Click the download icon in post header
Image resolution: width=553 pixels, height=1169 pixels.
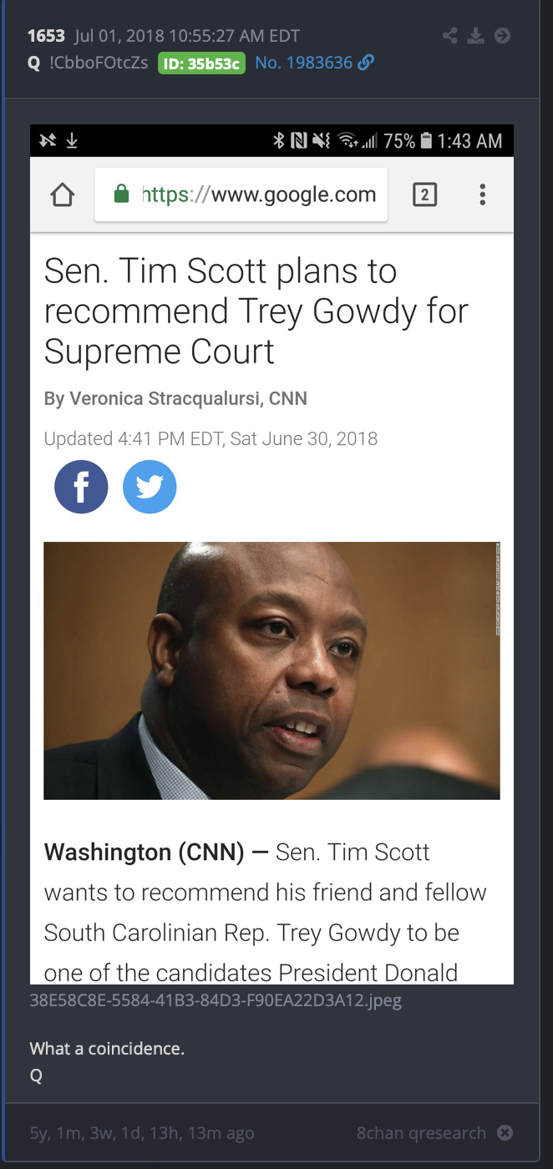coord(475,36)
